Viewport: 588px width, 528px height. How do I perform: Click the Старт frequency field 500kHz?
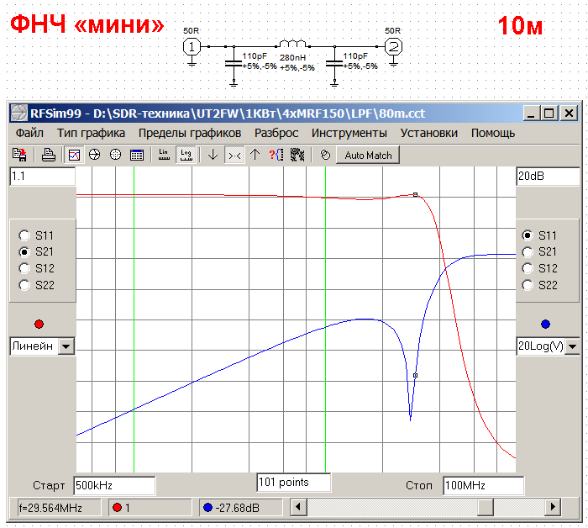coord(114,486)
